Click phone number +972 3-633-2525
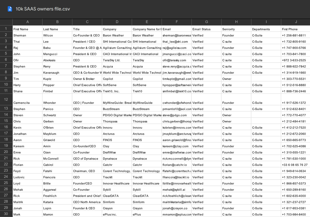The height and width of the screenshot is (217, 310). [x=296, y=60]
